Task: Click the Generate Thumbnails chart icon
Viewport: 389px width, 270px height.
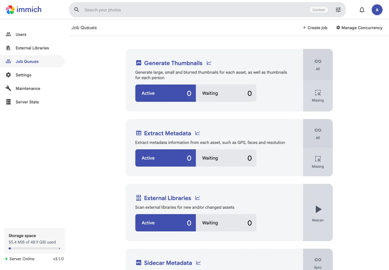Action: (x=209, y=63)
